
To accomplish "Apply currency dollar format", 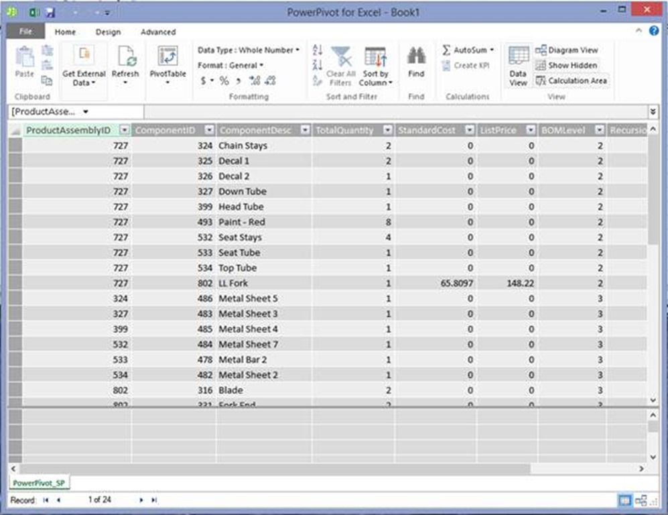I will pos(203,80).
